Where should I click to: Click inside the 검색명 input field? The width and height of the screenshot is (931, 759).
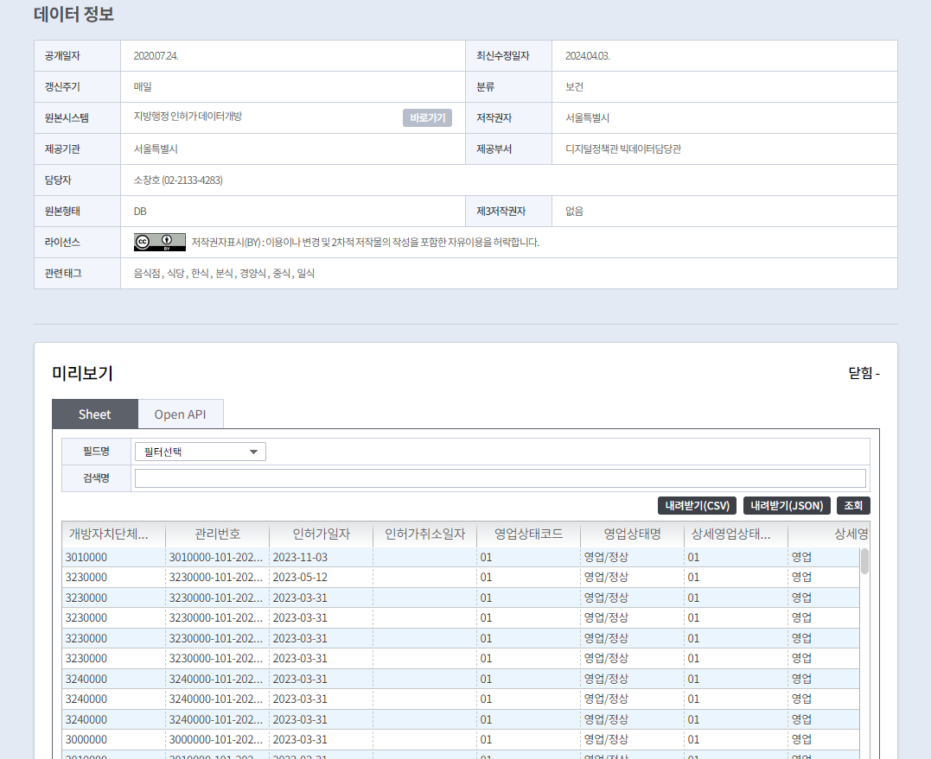click(x=500, y=478)
